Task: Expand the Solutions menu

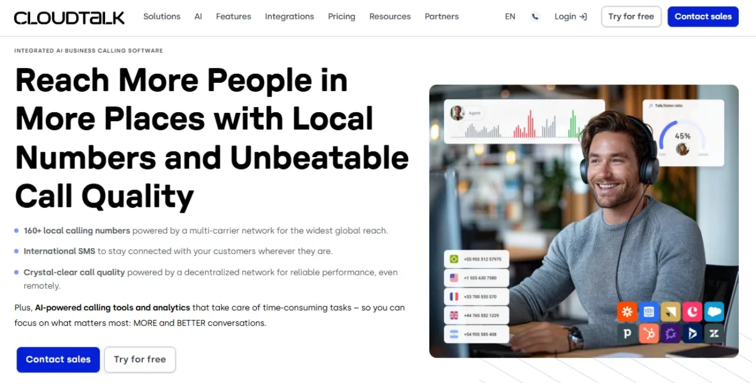Action: click(162, 17)
